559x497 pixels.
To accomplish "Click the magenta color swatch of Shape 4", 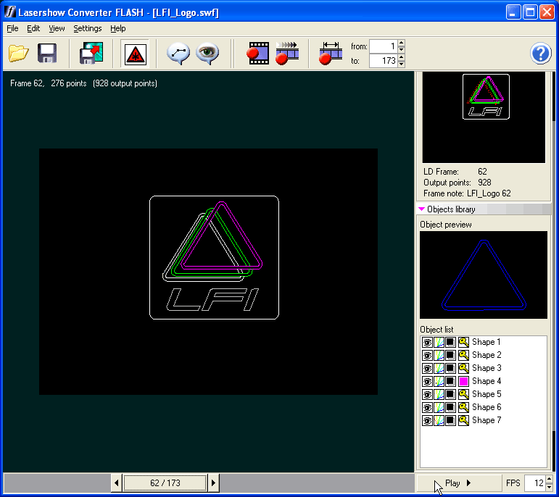I will [463, 381].
